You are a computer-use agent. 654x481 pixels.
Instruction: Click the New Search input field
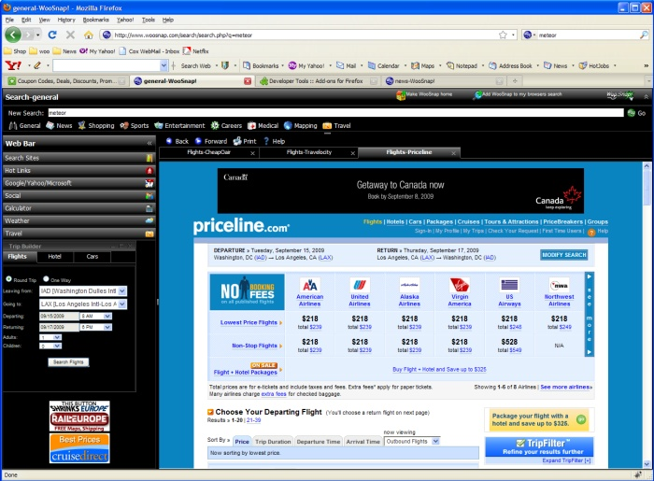click(x=335, y=113)
